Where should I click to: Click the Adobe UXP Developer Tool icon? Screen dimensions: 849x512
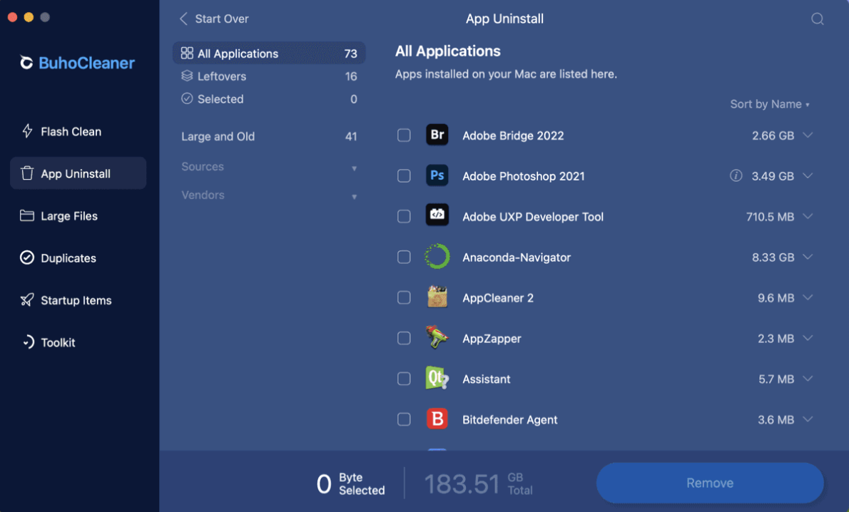[437, 216]
